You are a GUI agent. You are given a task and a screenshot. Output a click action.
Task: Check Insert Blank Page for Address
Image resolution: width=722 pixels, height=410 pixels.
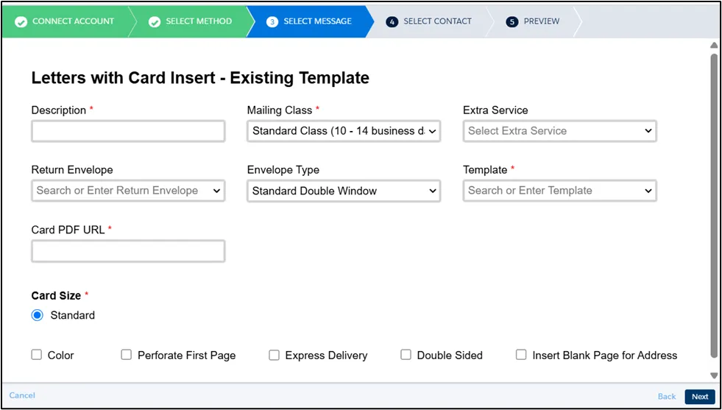pyautogui.click(x=521, y=355)
